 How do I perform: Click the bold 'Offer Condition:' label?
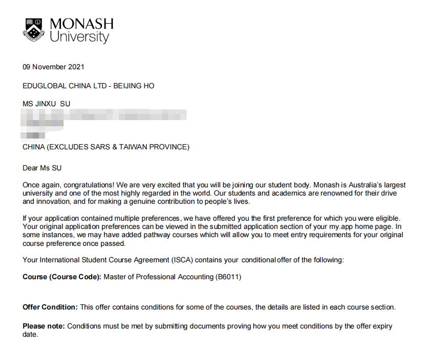(50, 307)
